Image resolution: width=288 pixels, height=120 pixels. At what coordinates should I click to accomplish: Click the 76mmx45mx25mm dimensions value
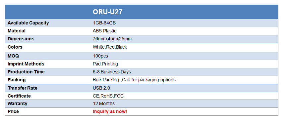[x=112, y=39]
